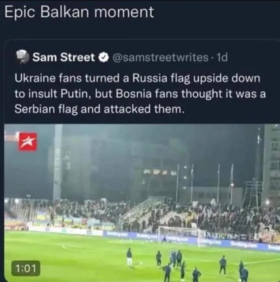Click the white goal net in video

point(178,235)
